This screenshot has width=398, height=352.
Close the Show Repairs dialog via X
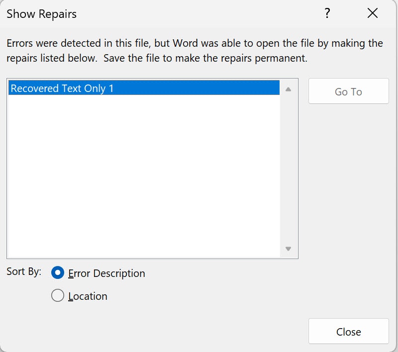coord(372,13)
